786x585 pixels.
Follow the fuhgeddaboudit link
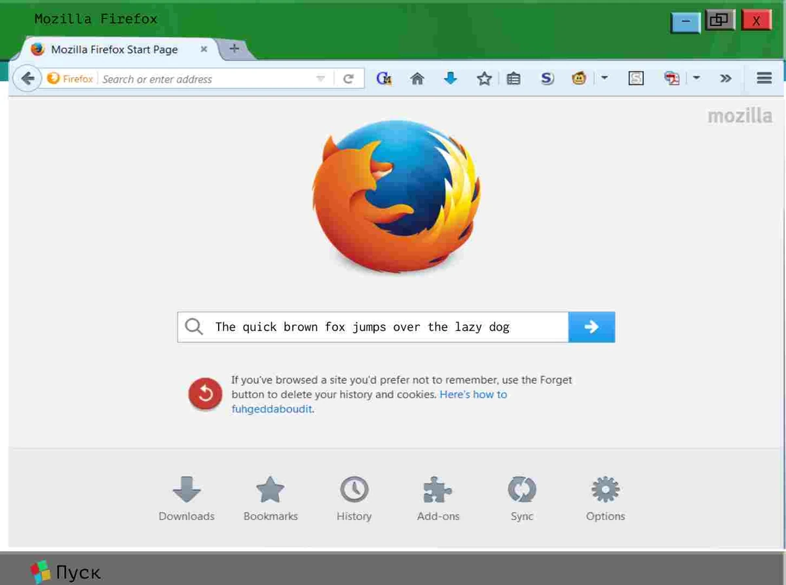[271, 408]
